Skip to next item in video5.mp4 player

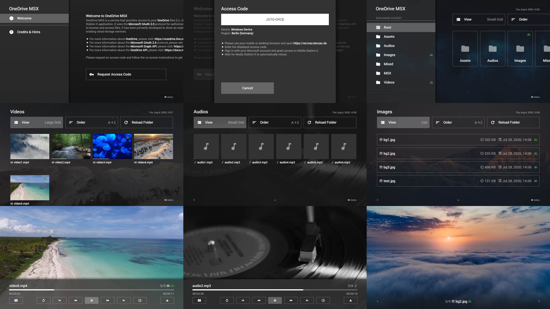(x=124, y=300)
